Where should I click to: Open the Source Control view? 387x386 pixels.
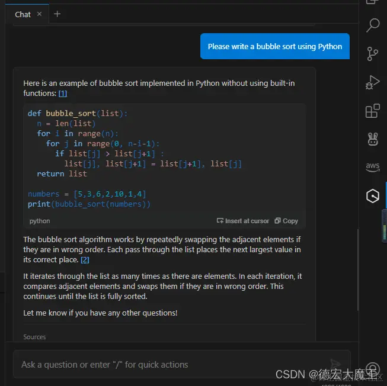[x=372, y=54]
